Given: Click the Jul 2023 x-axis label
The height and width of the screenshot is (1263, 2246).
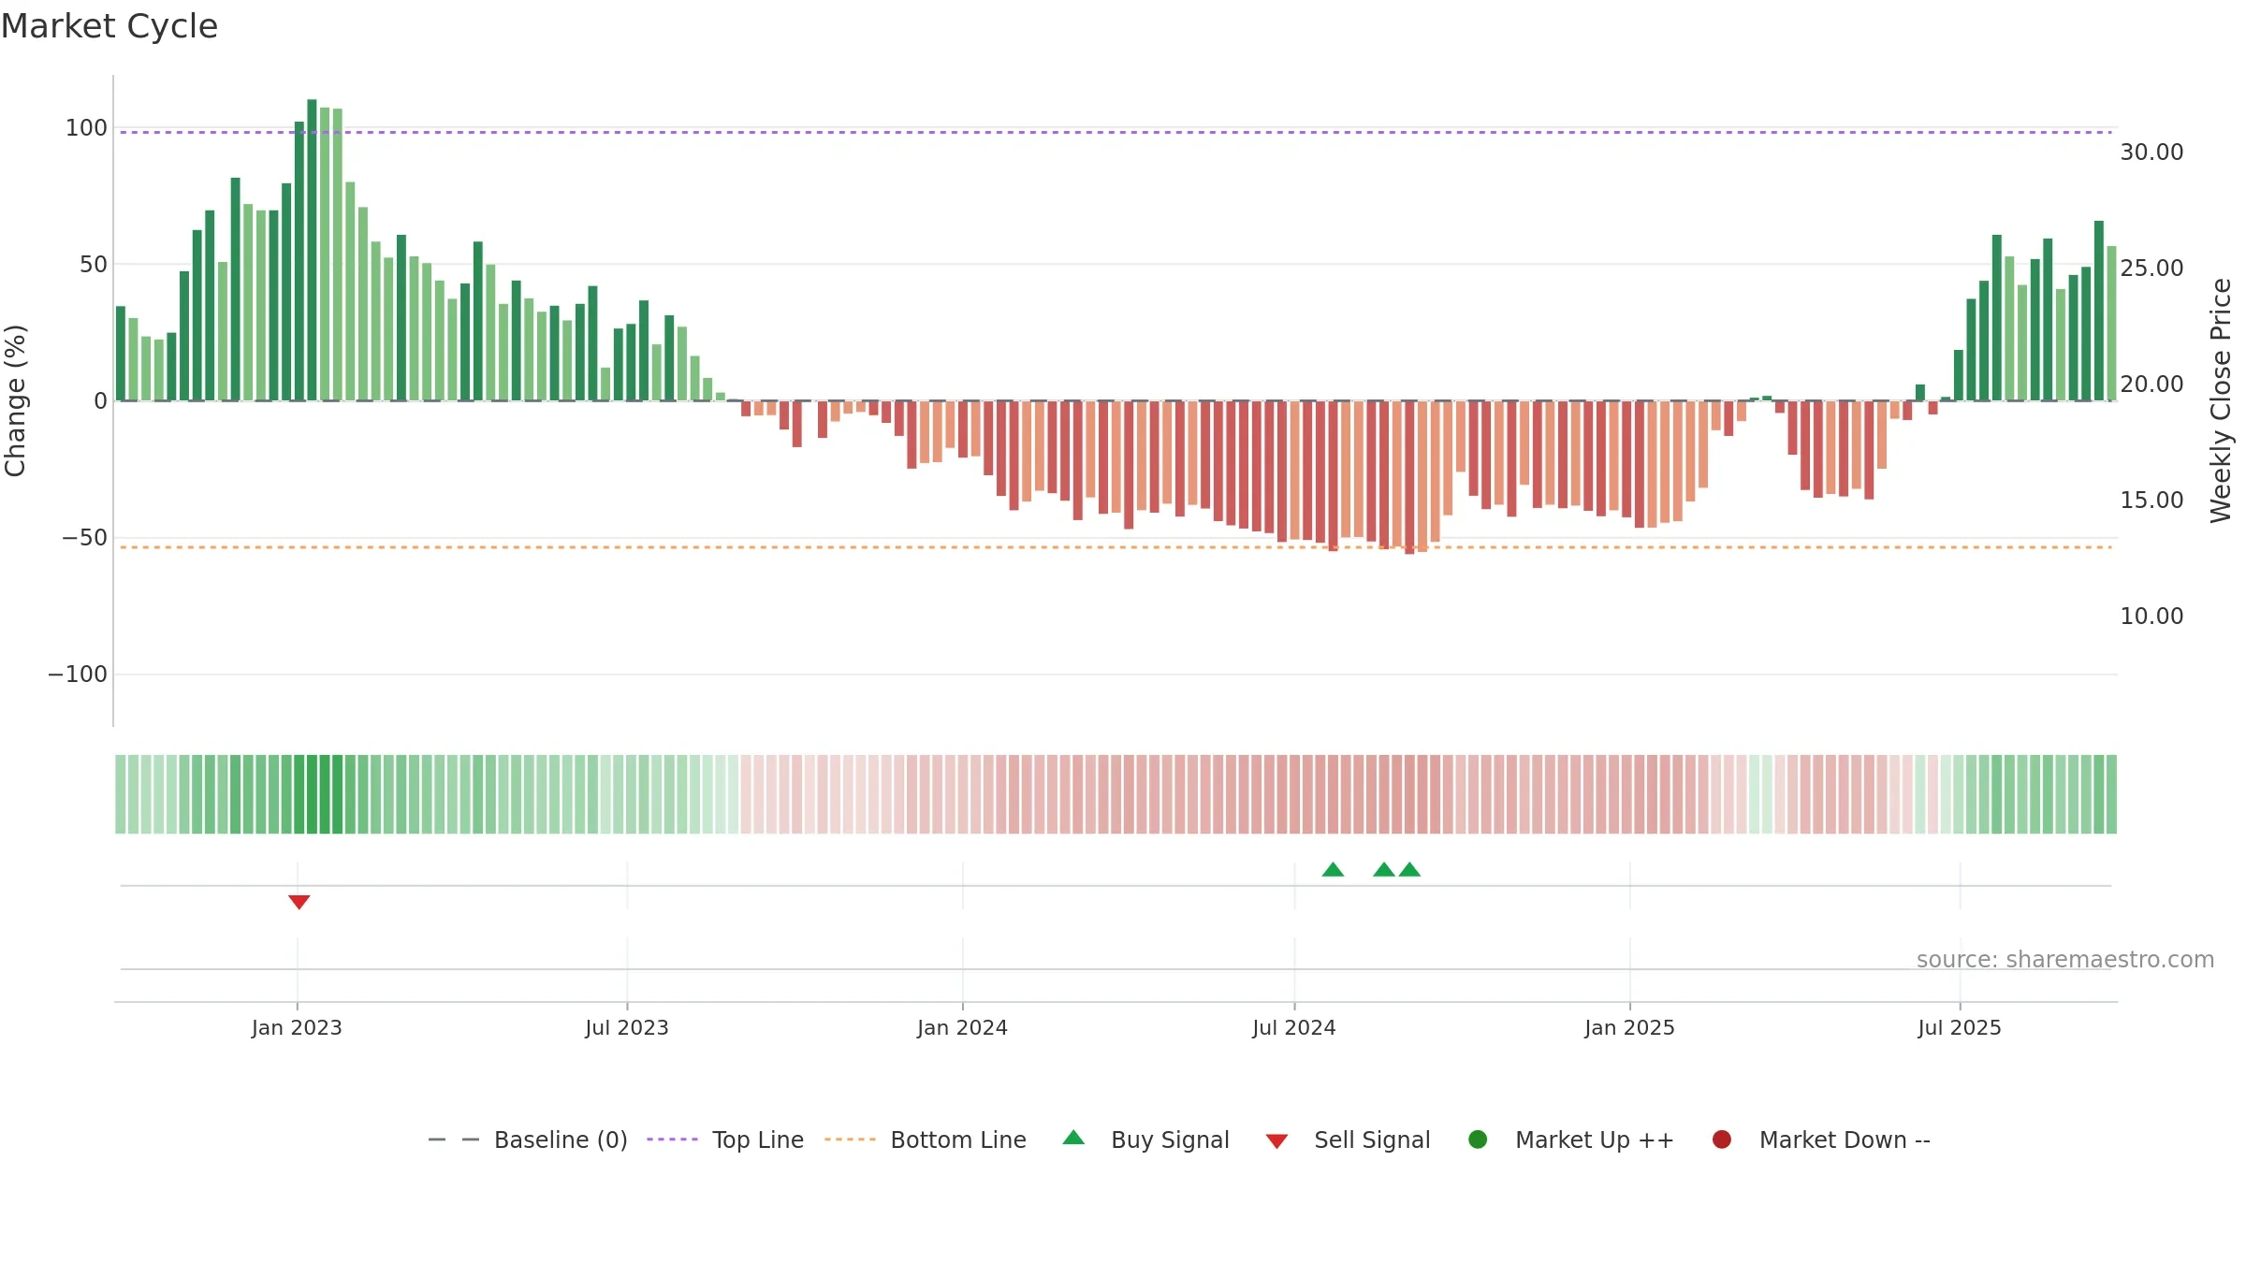Looking at the screenshot, I should (627, 1028).
